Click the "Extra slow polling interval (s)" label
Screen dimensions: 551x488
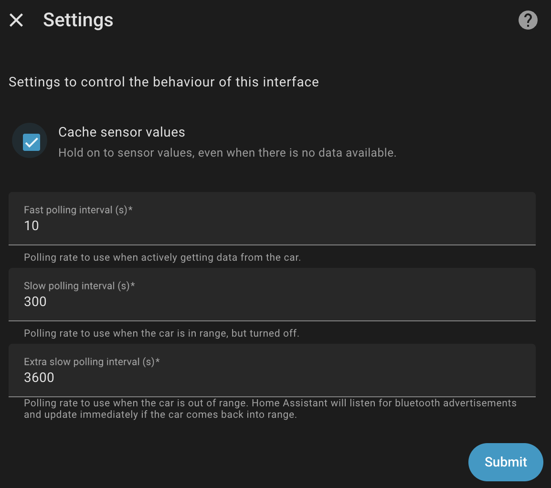pyautogui.click(x=89, y=361)
